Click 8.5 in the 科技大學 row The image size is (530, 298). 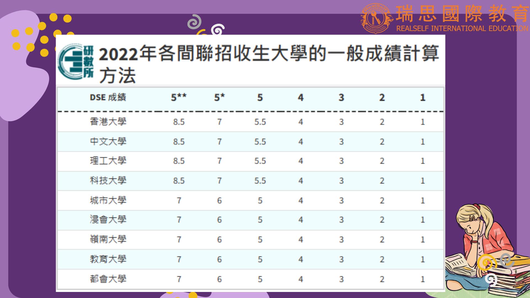point(179,181)
